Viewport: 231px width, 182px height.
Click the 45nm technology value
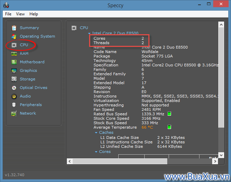click(x=147, y=61)
